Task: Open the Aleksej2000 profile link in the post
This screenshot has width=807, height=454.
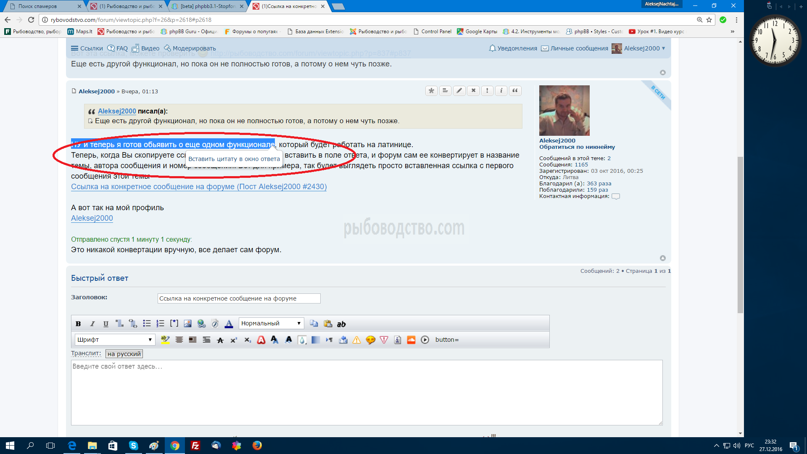Action: tap(92, 218)
